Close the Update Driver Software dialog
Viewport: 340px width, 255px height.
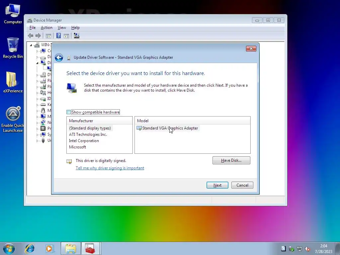[251, 48]
